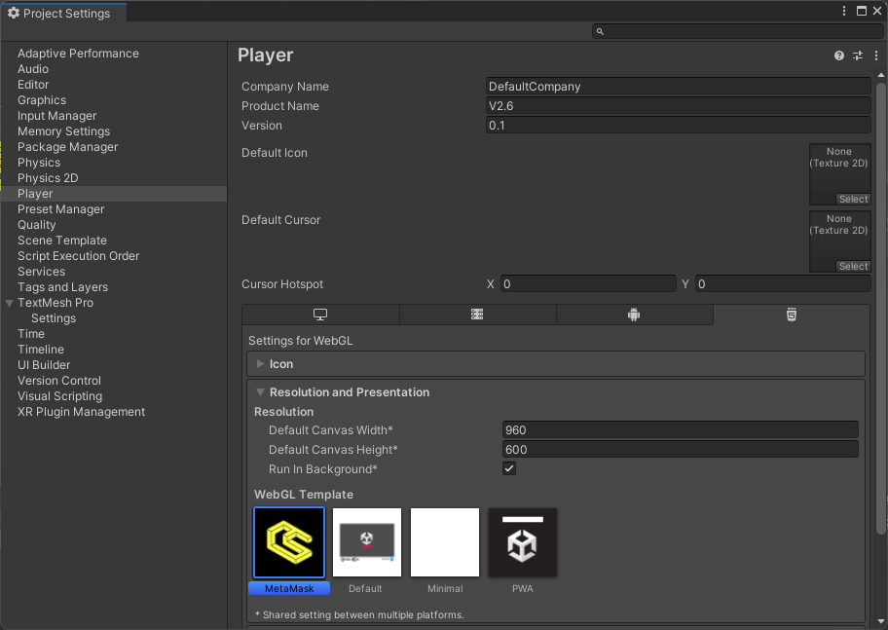Switch to the Android platform tab
This screenshot has width=888, height=630.
click(x=634, y=315)
